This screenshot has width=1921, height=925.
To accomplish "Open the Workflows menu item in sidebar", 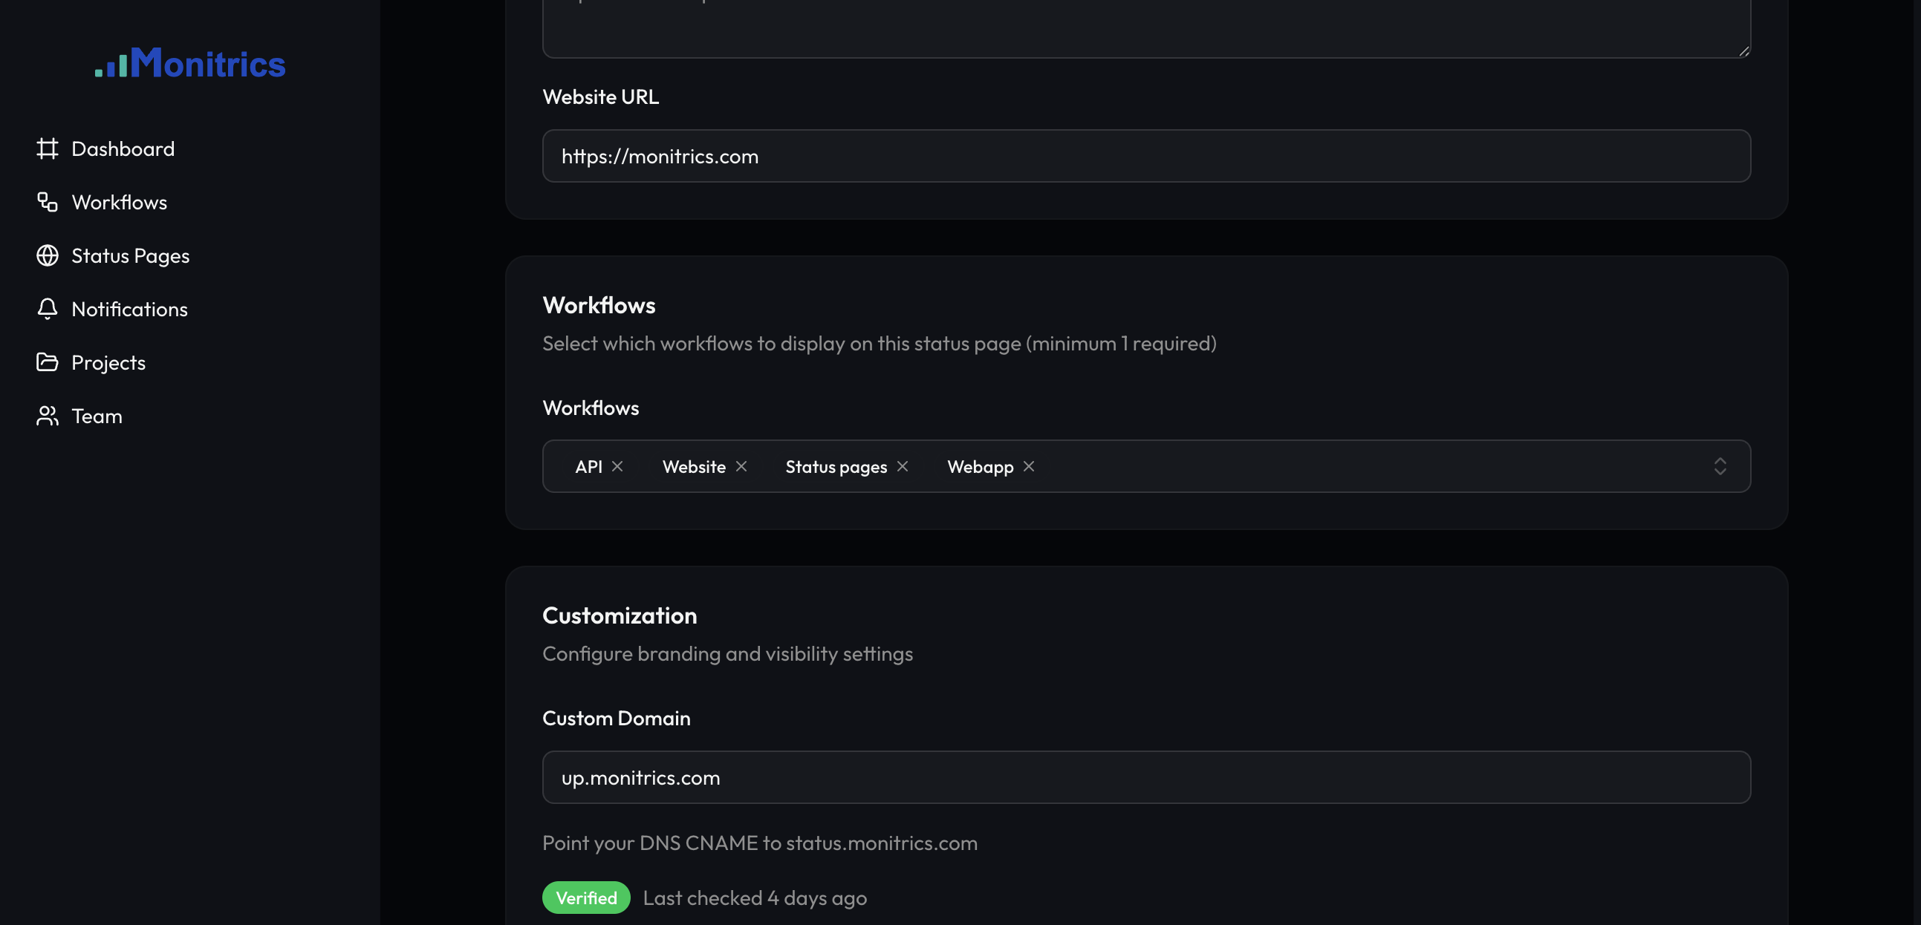I will click(120, 202).
